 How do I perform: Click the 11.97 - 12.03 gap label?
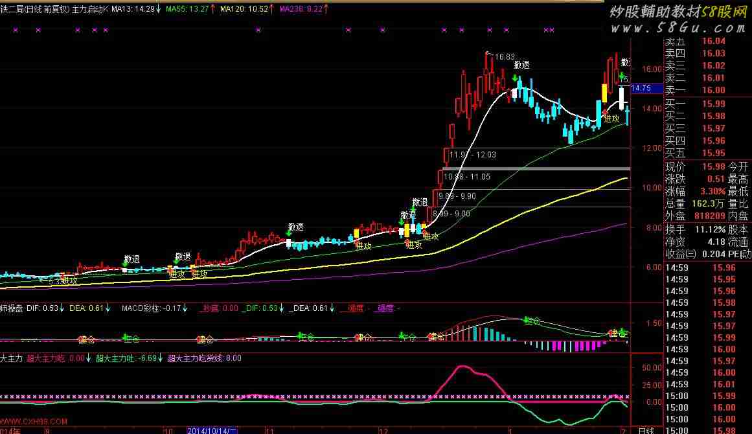click(473, 155)
